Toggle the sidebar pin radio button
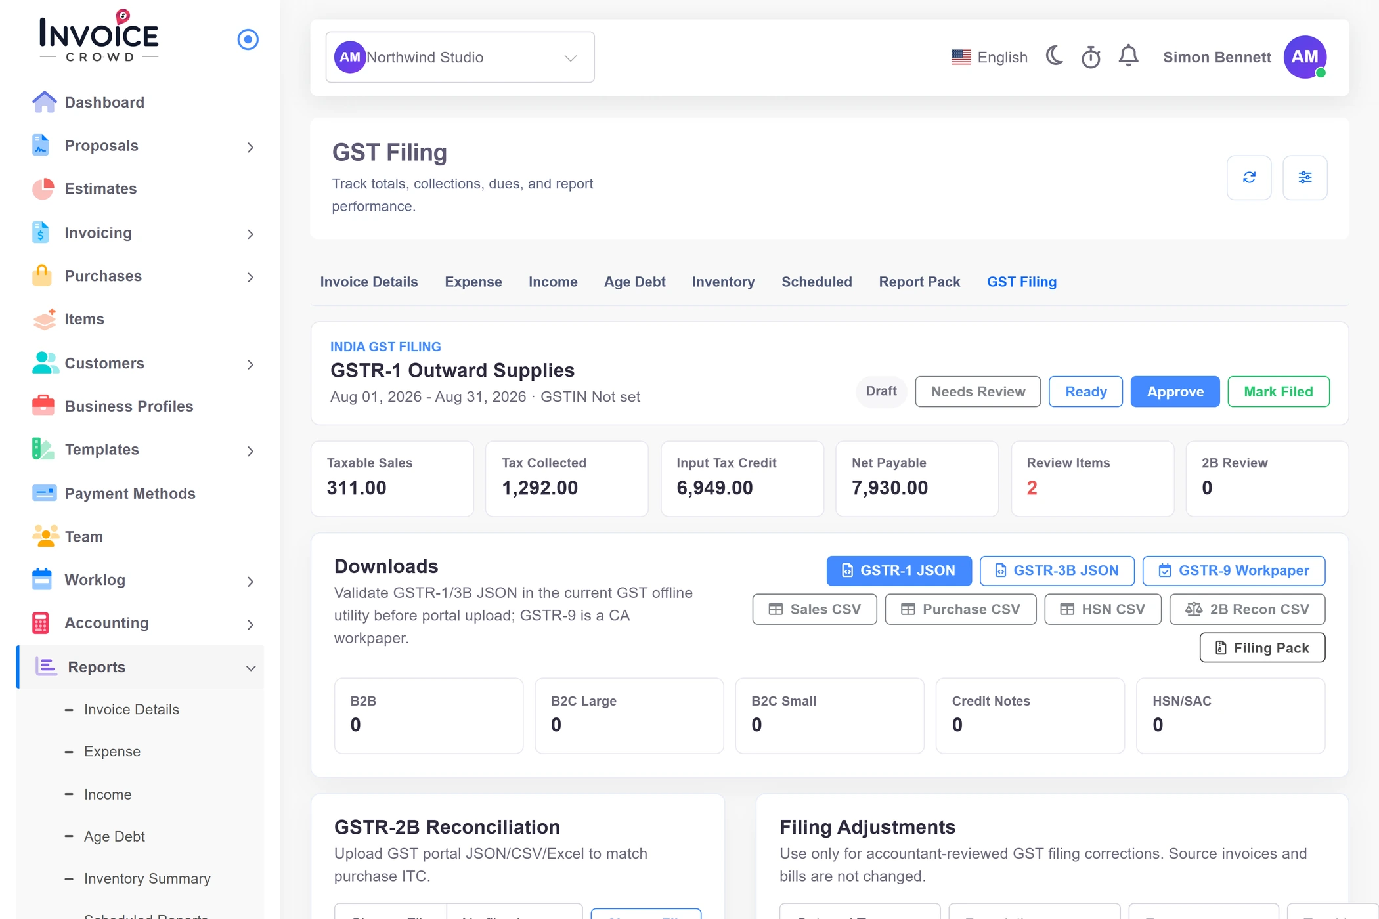1379x919 pixels. click(x=248, y=39)
